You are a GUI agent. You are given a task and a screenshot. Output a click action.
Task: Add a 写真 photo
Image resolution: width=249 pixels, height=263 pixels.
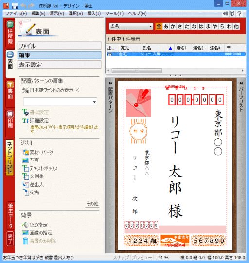coord(30,160)
